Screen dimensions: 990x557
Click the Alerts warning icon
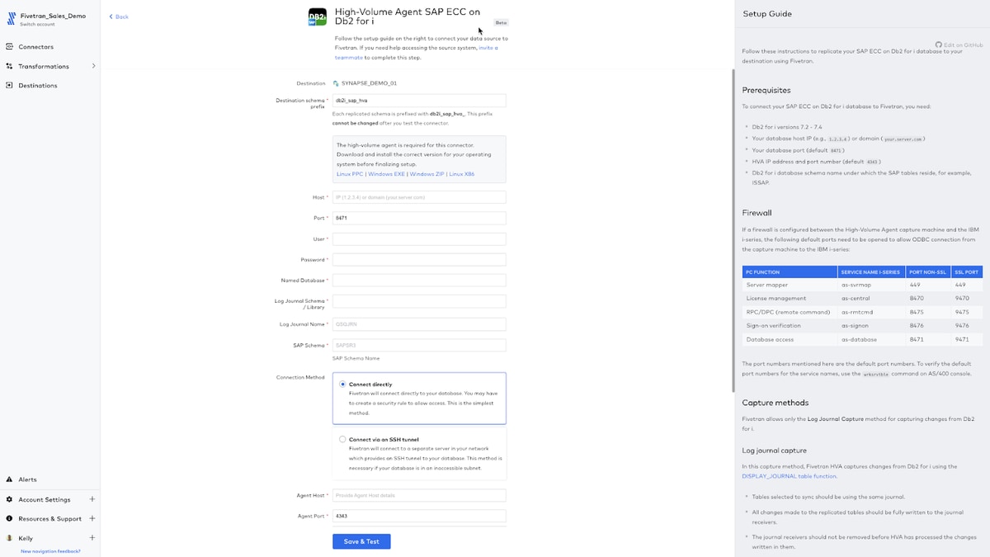click(9, 479)
